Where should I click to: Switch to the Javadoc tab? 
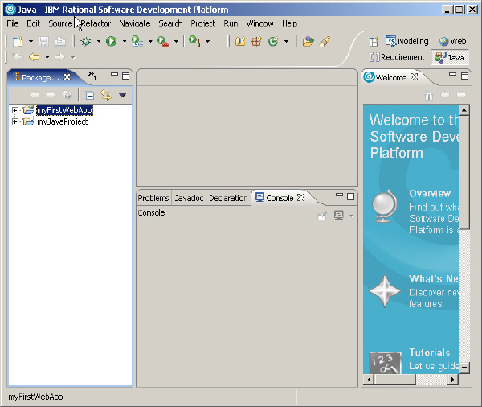189,198
